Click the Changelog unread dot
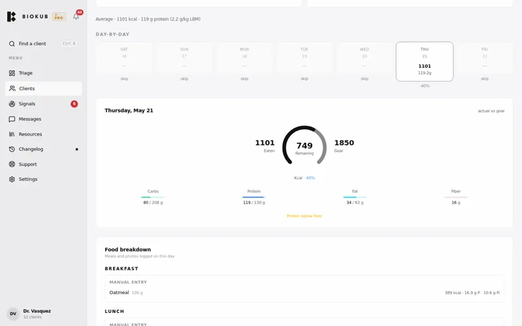This screenshot has height=326, width=522. click(77, 149)
